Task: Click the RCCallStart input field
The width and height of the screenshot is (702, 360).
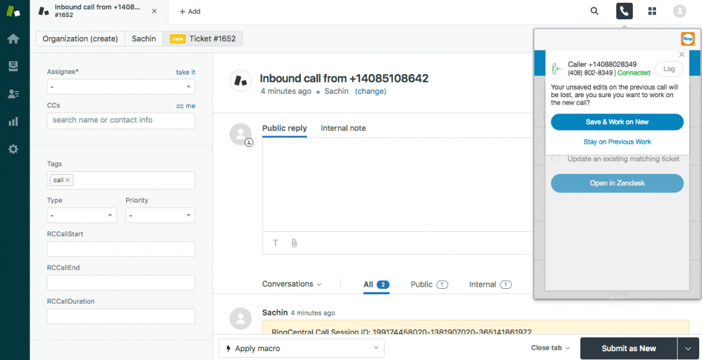Action: point(121,249)
